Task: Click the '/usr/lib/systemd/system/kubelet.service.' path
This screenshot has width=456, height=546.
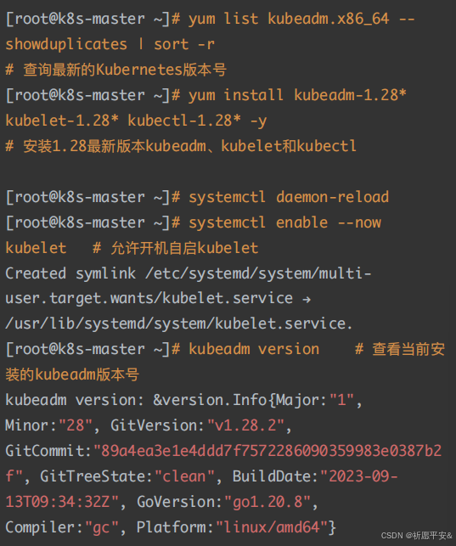Action: 179,324
